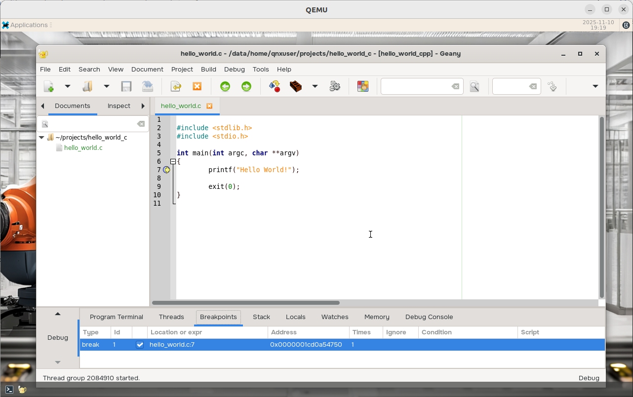Select hello_world.c in the Documents sidebar
This screenshot has height=397, width=633.
(83, 148)
